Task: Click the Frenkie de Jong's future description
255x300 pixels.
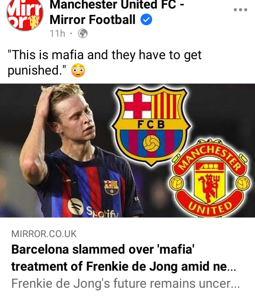Action: point(125,283)
